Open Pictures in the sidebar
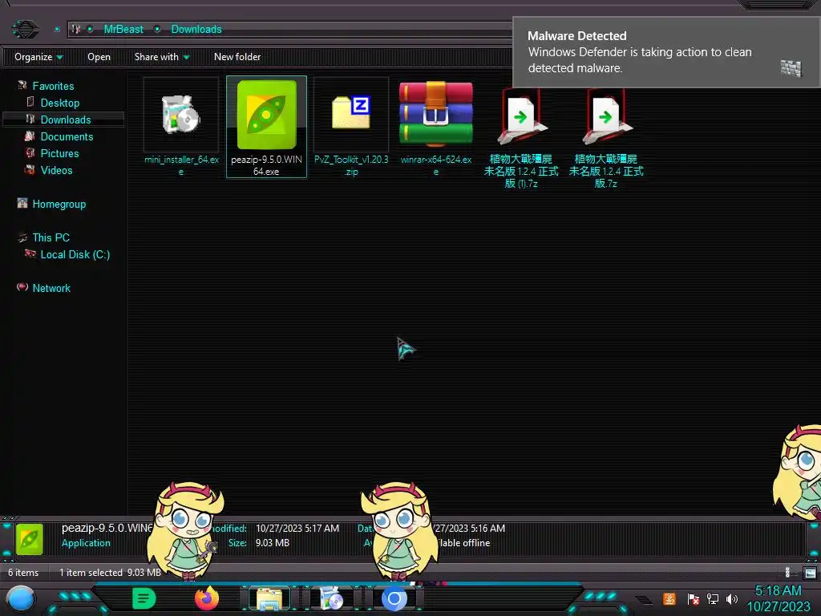The height and width of the screenshot is (616, 821). coord(59,153)
